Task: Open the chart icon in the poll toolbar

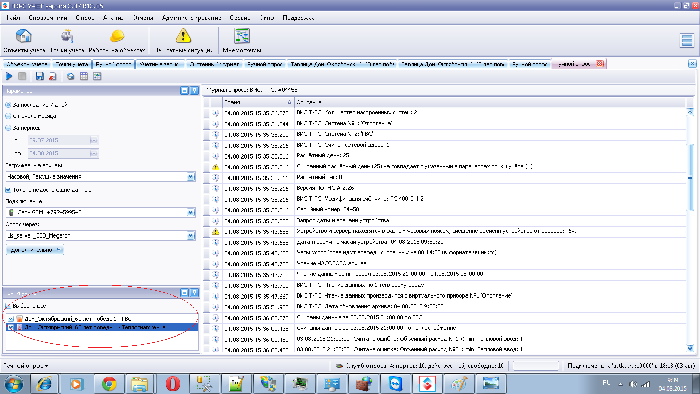Action: pos(97,76)
